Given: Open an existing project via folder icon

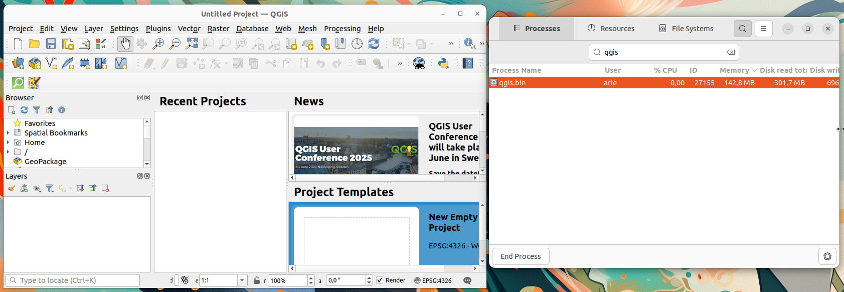Looking at the screenshot, I should tap(34, 44).
